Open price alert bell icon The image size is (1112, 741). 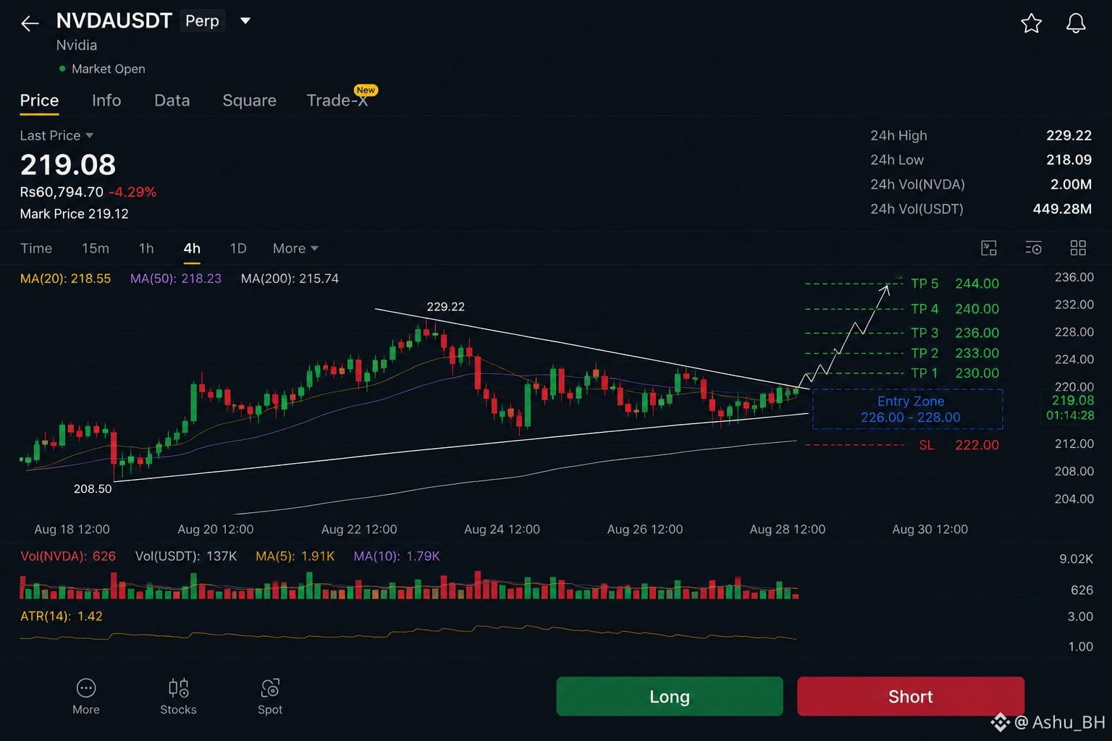[1076, 23]
